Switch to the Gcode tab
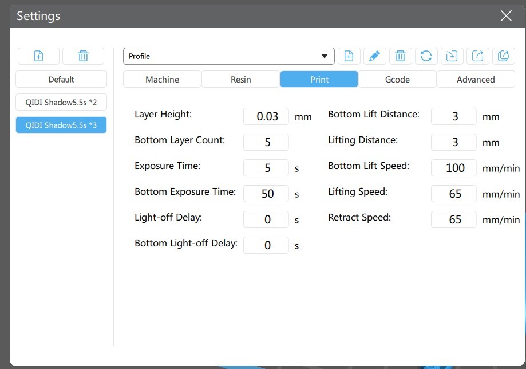The image size is (526, 369). click(x=397, y=79)
